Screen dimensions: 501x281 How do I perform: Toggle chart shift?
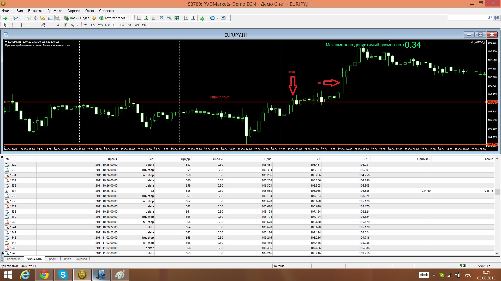(x=193, y=18)
